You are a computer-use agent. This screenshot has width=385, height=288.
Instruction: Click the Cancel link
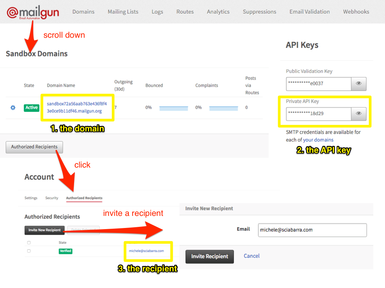(x=251, y=256)
